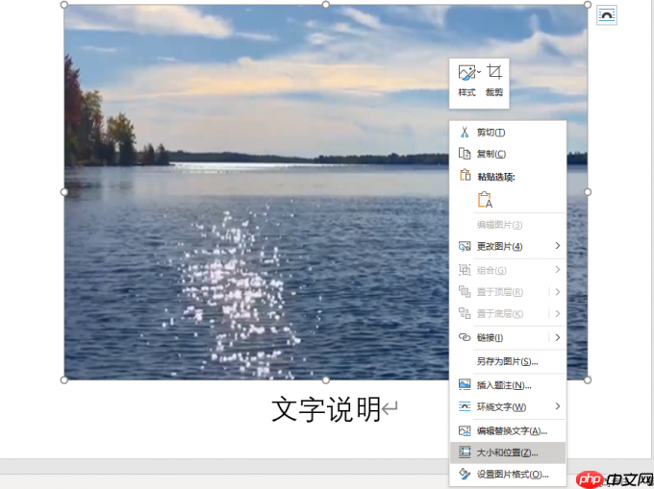The height and width of the screenshot is (489, 654).
Task: Click the left-middle resize handle of image
Action: 63,192
